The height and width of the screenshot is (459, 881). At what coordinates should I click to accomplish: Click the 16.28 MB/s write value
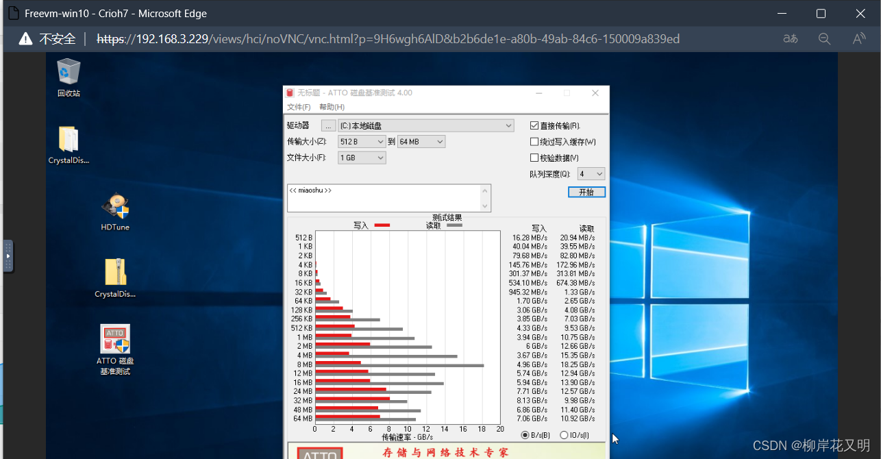click(x=530, y=238)
